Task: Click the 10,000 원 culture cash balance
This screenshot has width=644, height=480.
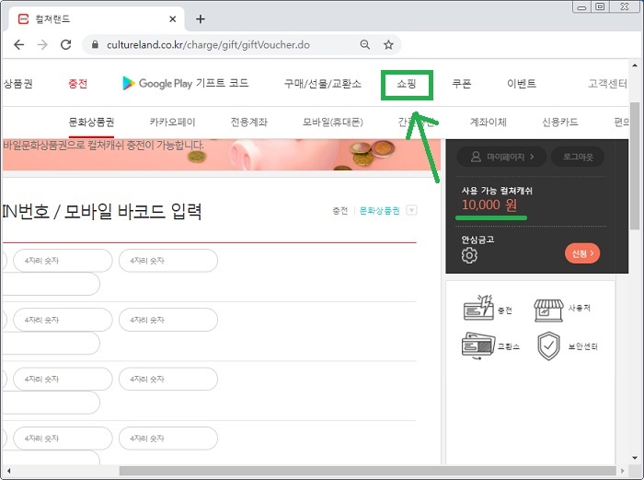Action: 489,205
